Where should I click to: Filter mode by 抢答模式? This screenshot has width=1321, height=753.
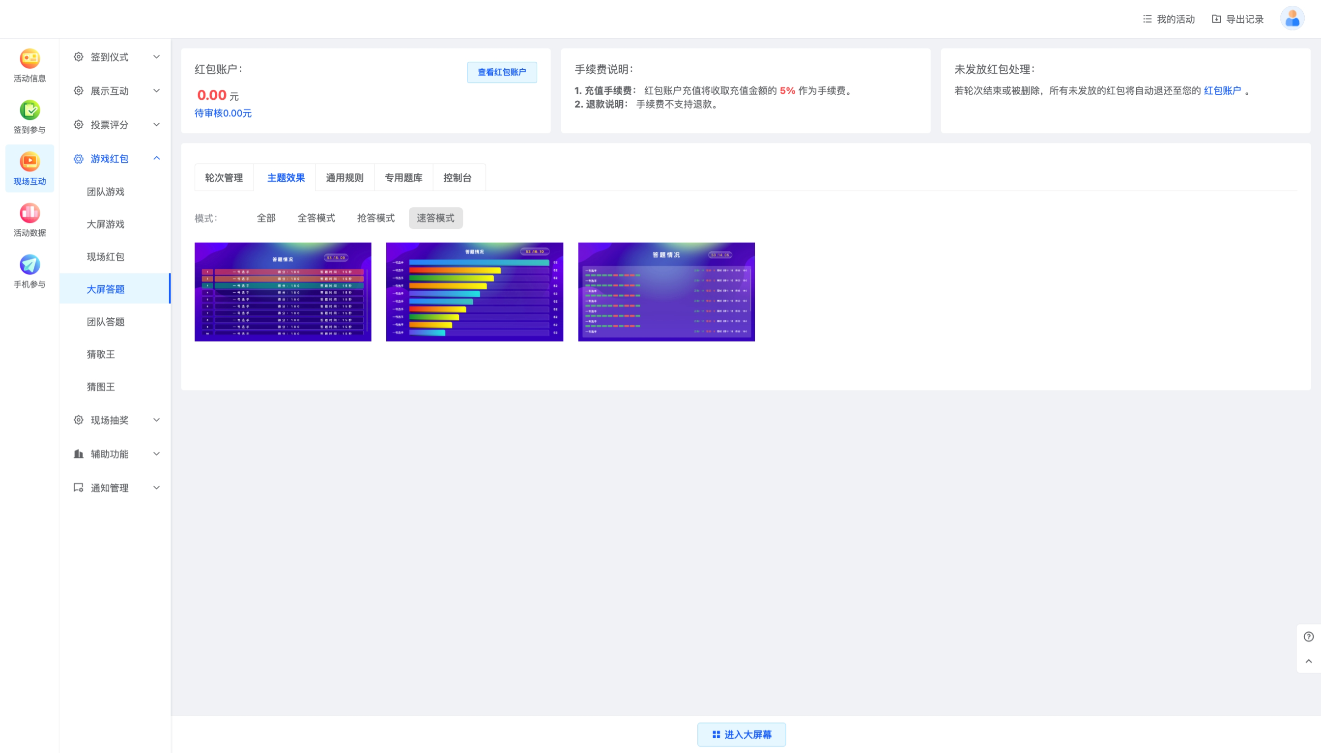(x=375, y=218)
